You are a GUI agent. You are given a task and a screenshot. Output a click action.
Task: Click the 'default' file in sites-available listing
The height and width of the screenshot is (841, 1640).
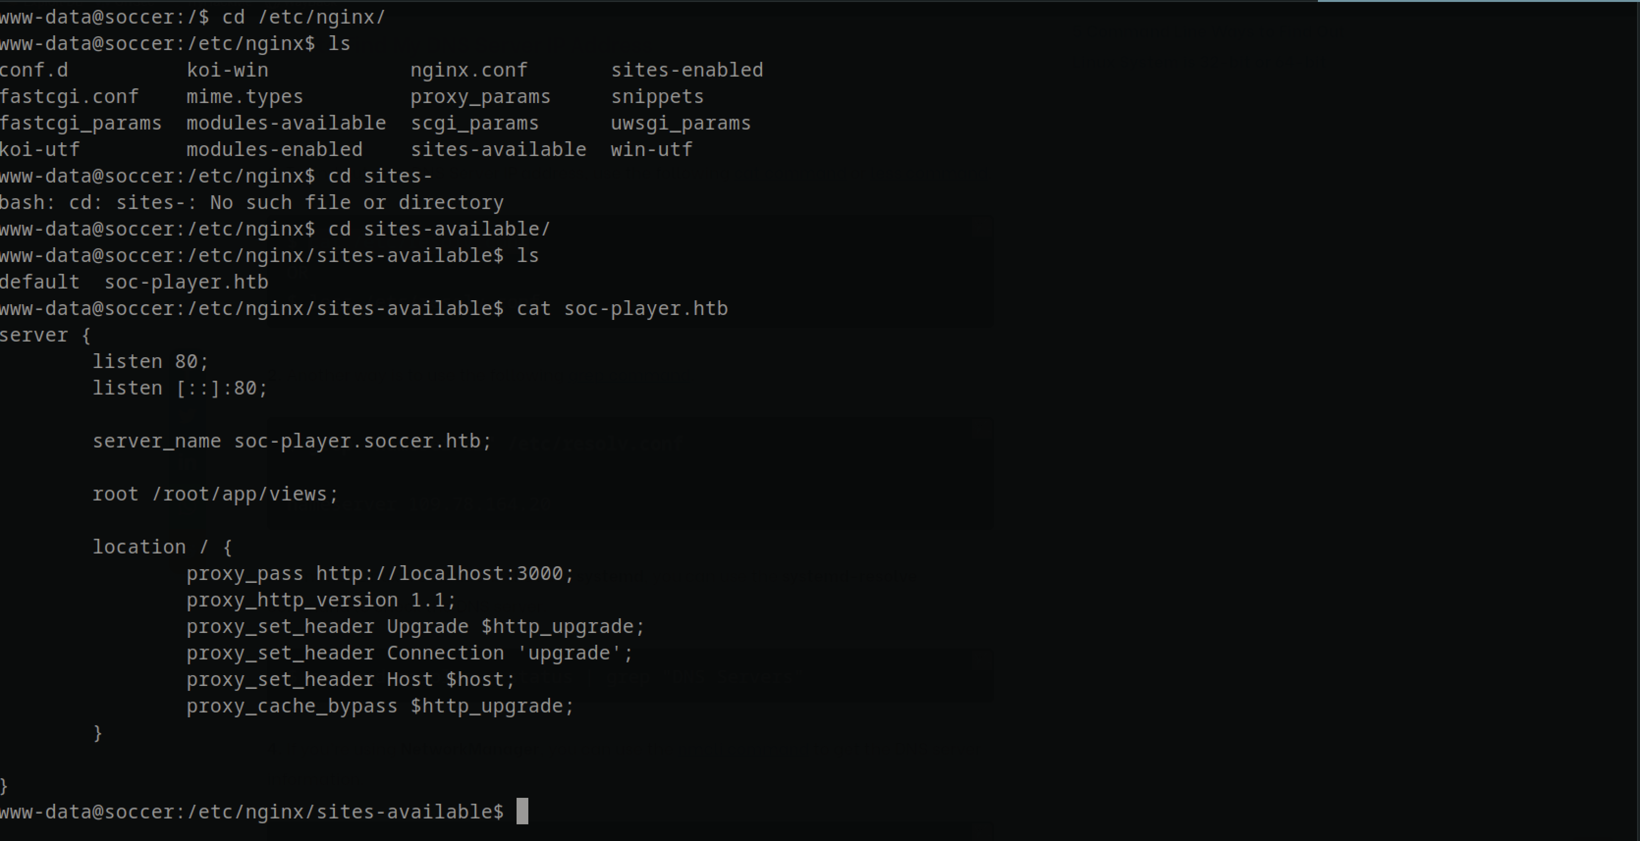[x=39, y=282]
